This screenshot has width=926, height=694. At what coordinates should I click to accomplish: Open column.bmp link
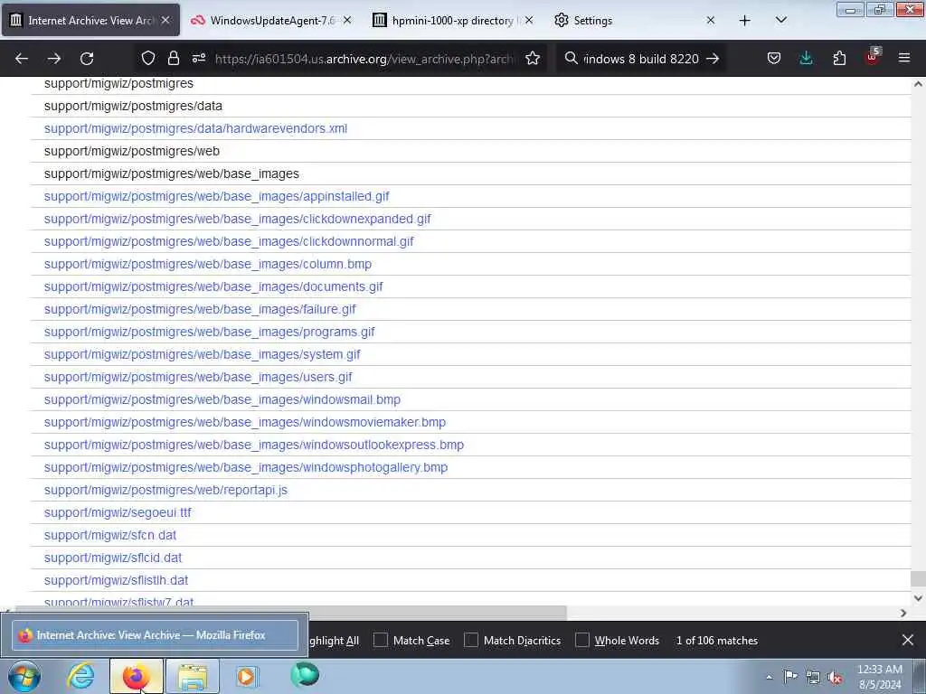click(208, 264)
